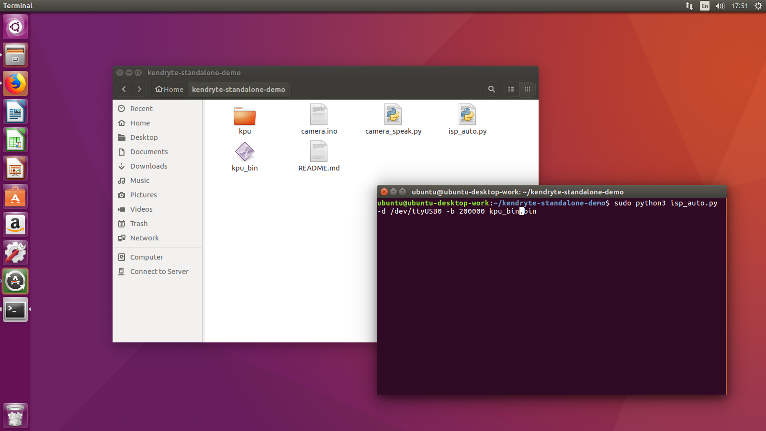Switch to grid icon view
Screen dimensions: 766x431
(527, 89)
